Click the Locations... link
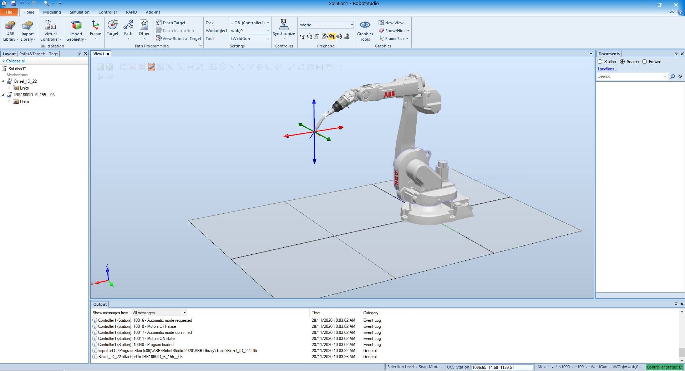This screenshot has width=685, height=371. click(x=608, y=69)
